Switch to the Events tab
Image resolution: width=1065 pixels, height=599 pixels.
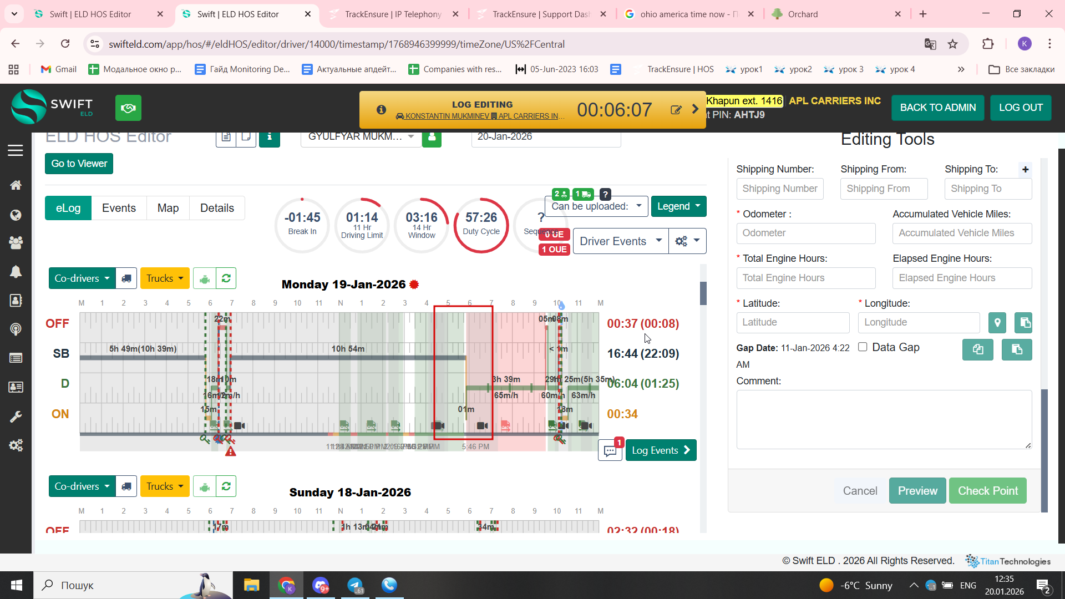tap(119, 208)
